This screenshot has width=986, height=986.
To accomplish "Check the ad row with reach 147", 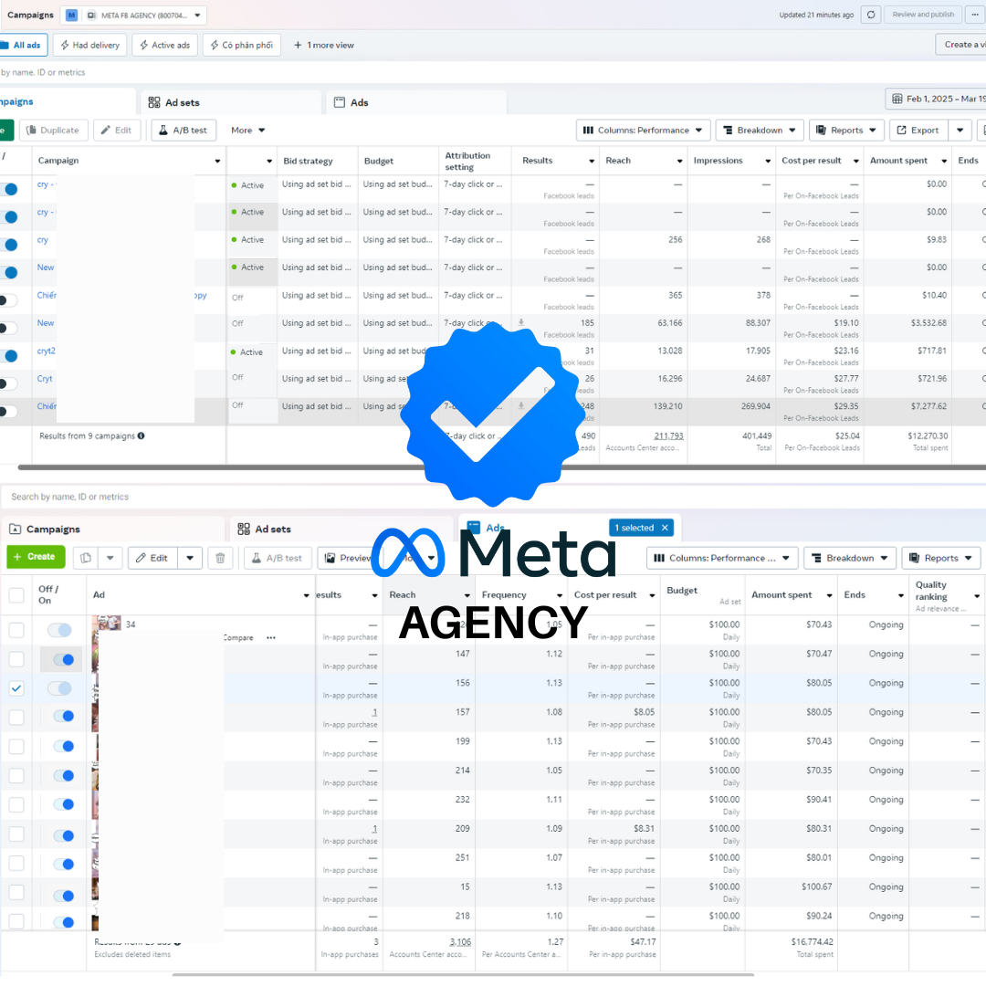I will [x=16, y=659].
